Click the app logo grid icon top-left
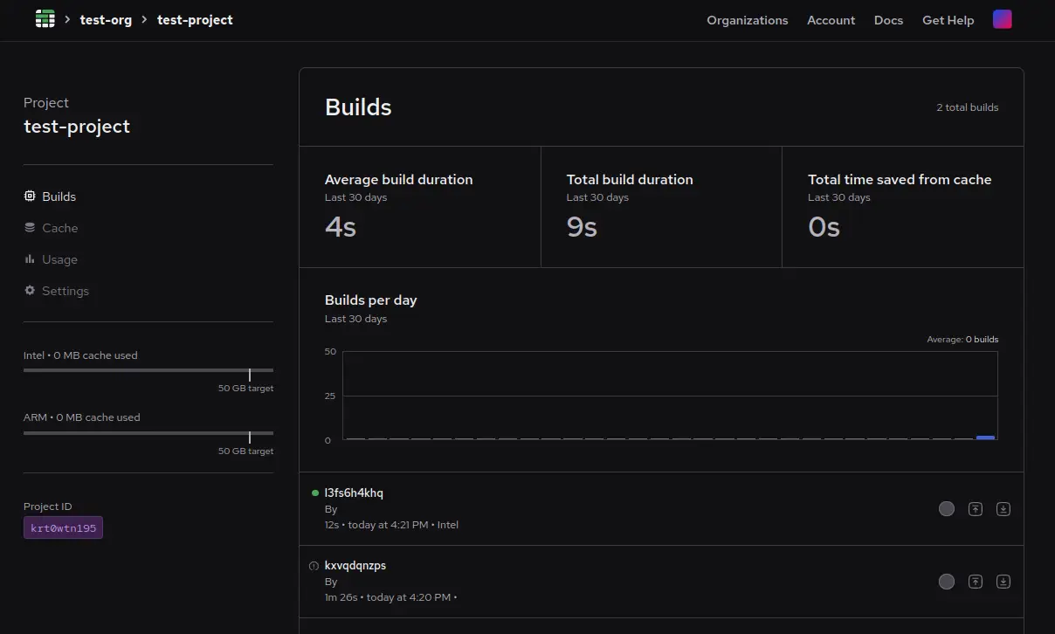 pyautogui.click(x=45, y=18)
